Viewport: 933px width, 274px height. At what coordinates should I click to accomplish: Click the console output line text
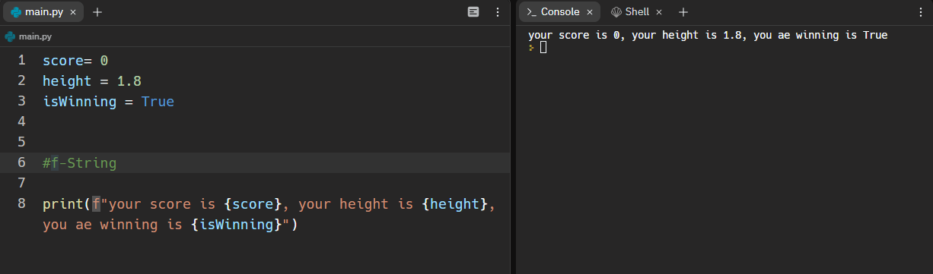tap(708, 35)
